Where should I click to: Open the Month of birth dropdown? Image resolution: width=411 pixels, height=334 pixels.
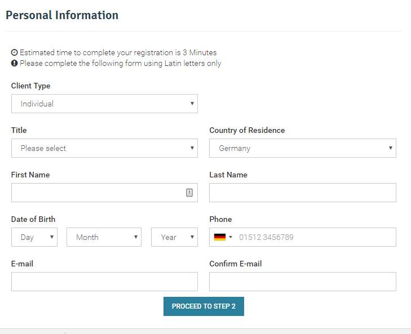[x=104, y=237]
